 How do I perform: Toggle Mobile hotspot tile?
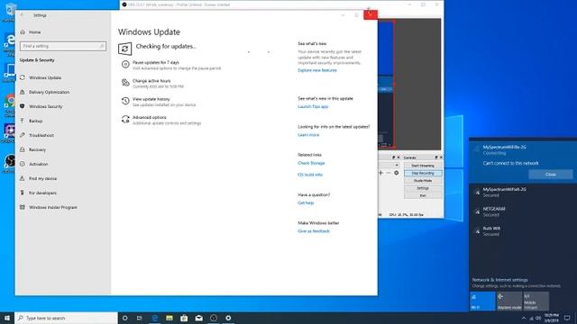536,301
